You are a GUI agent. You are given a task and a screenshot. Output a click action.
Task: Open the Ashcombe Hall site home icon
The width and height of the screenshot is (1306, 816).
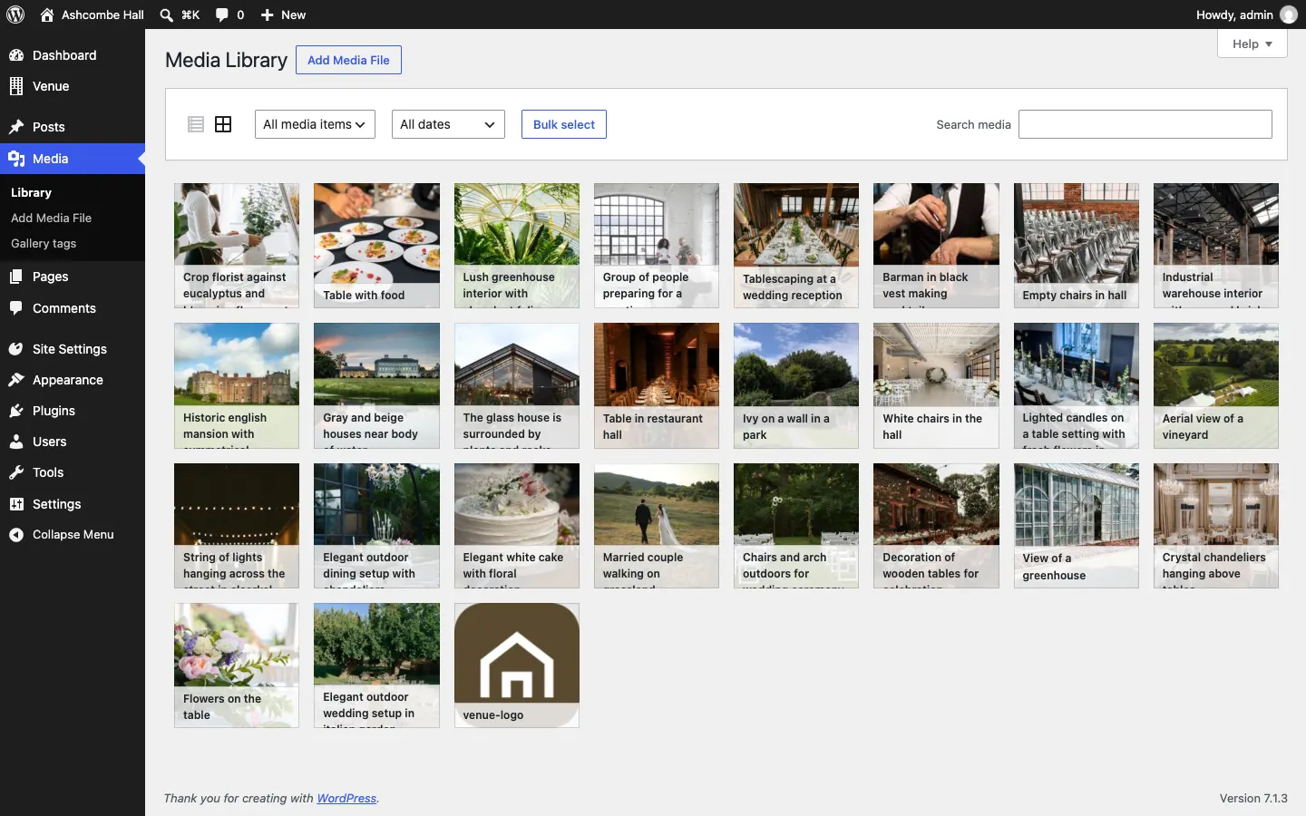[x=47, y=15]
